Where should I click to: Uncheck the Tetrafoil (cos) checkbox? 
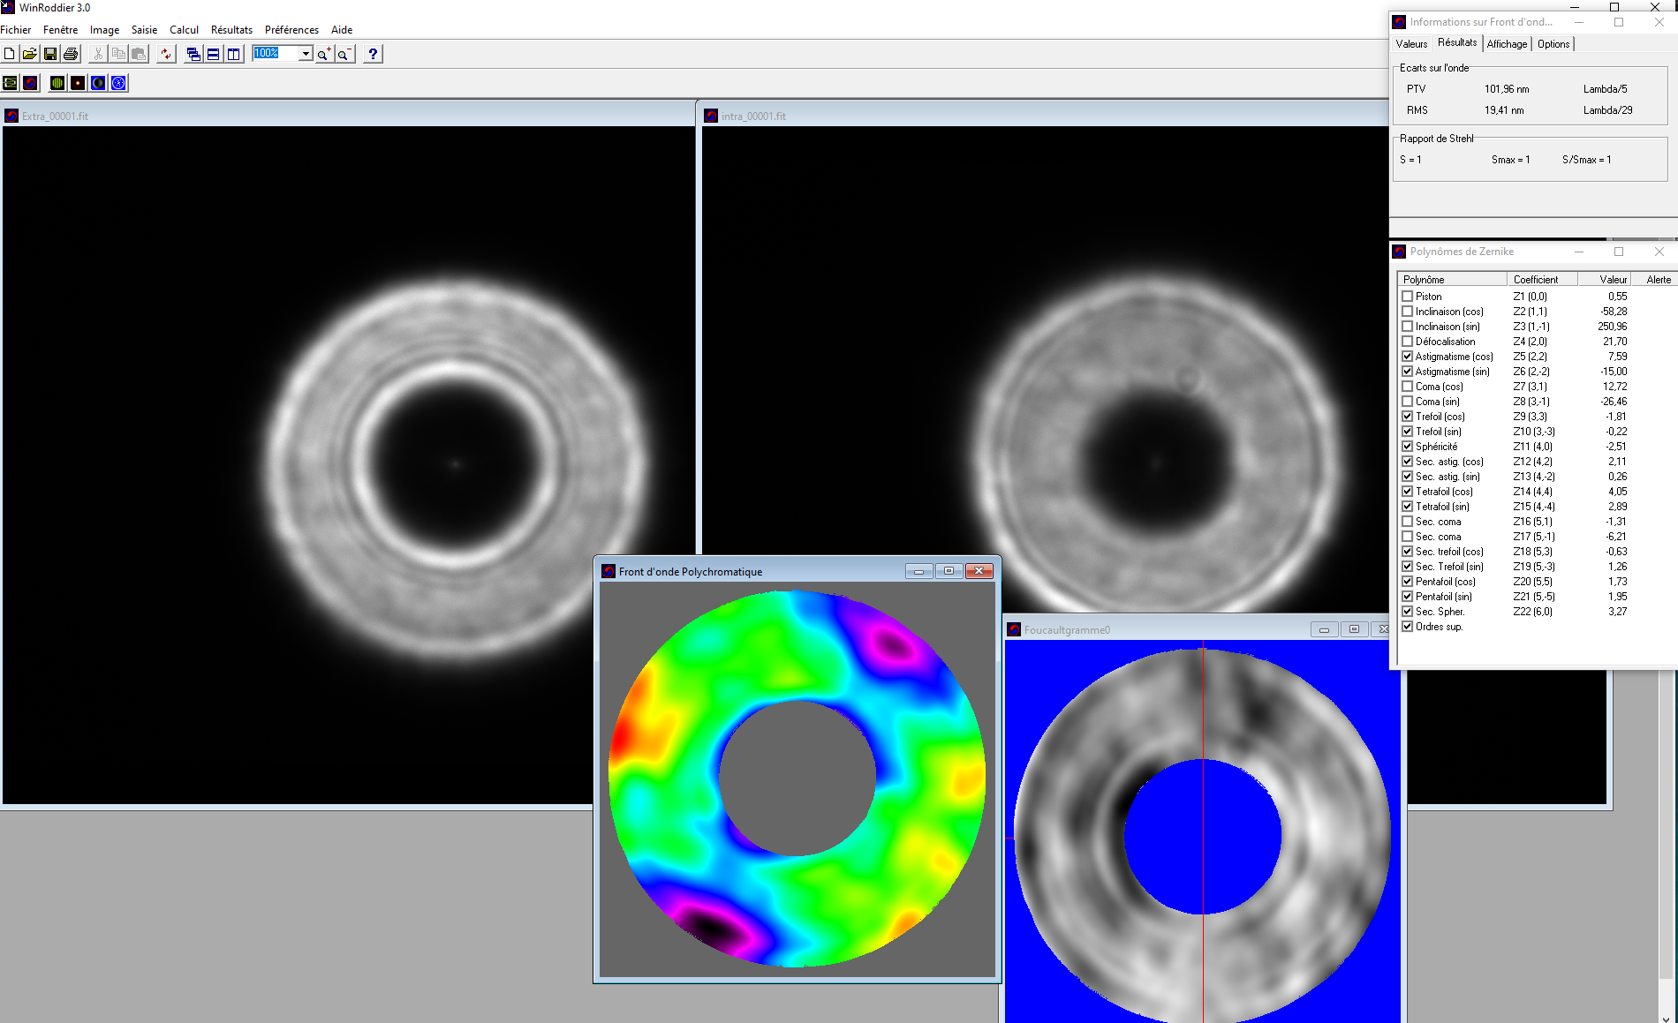[1408, 492]
